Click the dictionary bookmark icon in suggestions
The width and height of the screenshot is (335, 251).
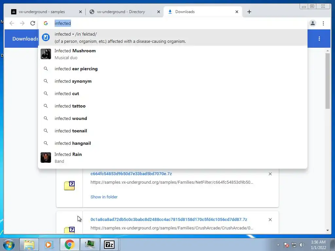(x=46, y=37)
